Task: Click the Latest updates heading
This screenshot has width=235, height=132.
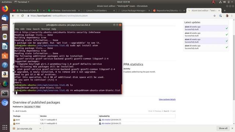Action: (192, 22)
